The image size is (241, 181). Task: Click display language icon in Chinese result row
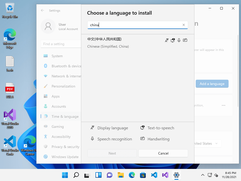click(x=167, y=40)
